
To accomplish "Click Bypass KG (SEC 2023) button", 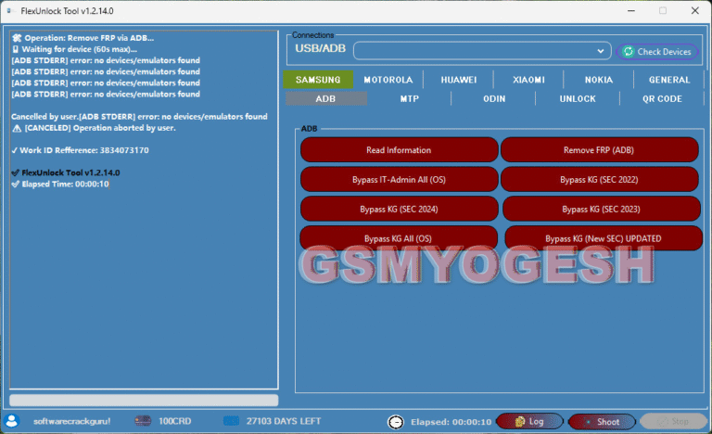I will coord(602,209).
